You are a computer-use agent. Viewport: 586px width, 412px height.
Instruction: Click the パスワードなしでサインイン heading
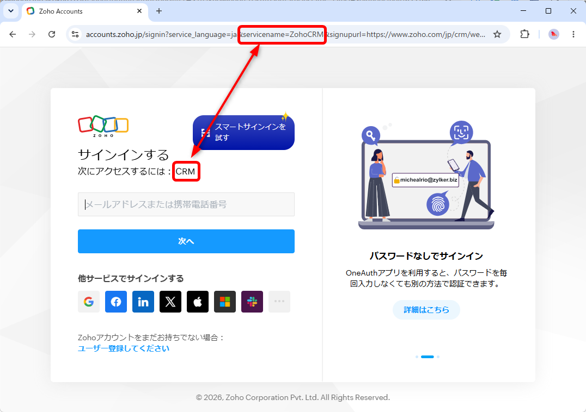426,256
